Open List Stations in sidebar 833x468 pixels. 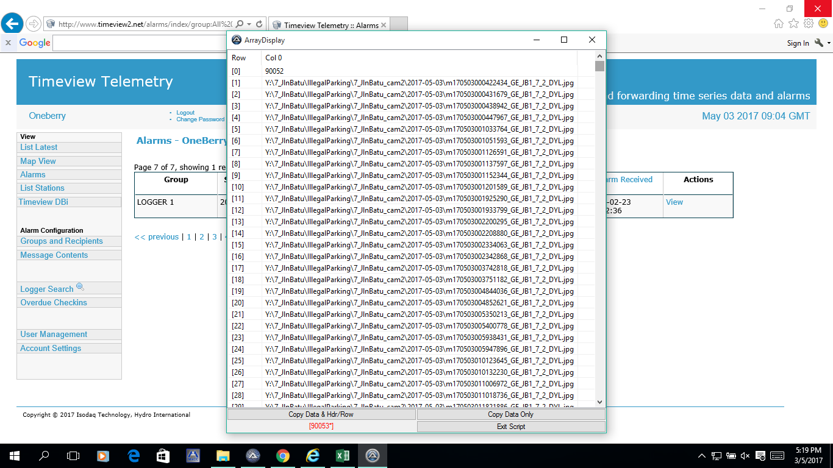click(x=42, y=188)
